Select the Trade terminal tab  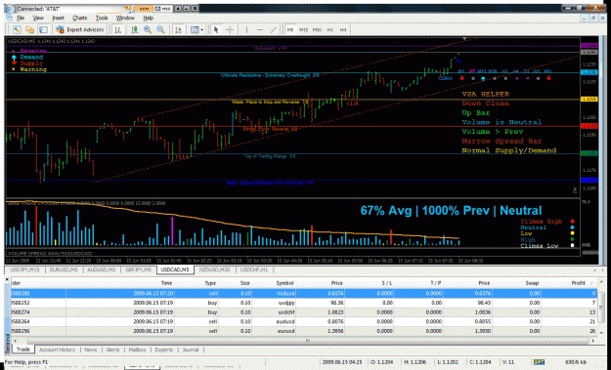pyautogui.click(x=23, y=349)
